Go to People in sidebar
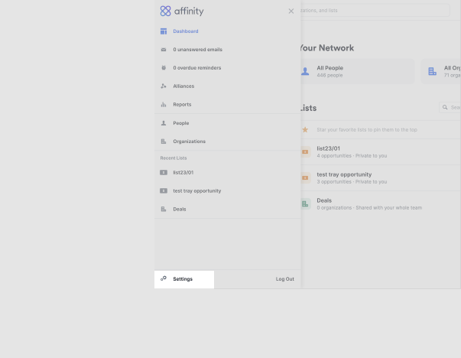Image resolution: width=461 pixels, height=358 pixels. [x=180, y=123]
